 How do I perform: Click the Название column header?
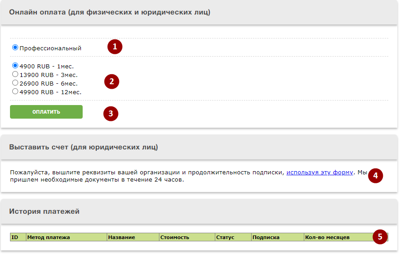[x=121, y=237]
